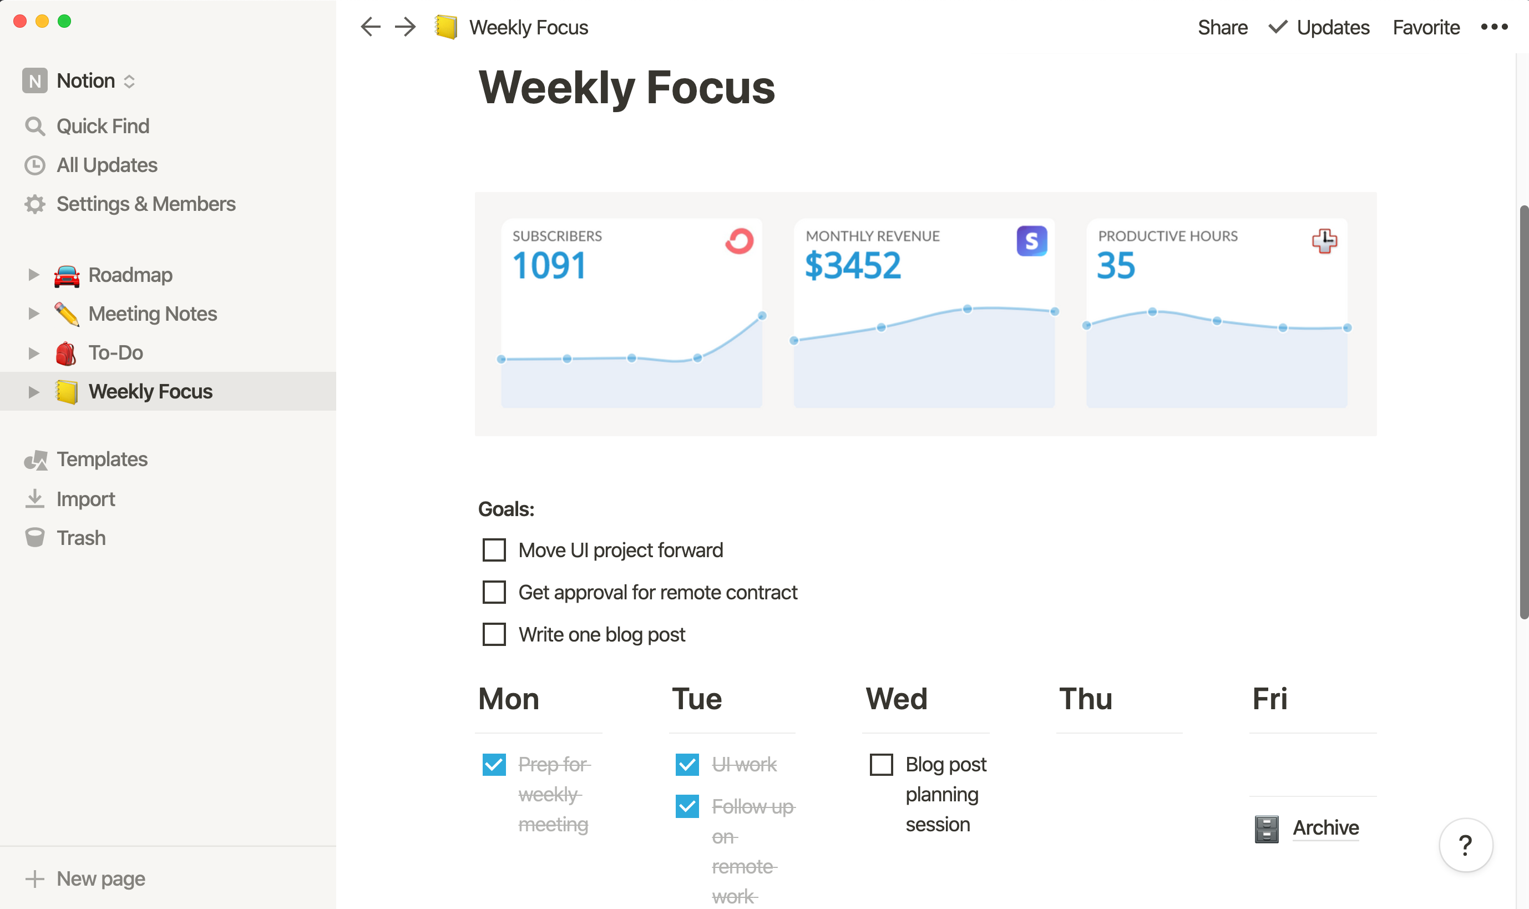1529x909 pixels.
Task: Open the Stripe revenue integration icon
Action: 1031,241
